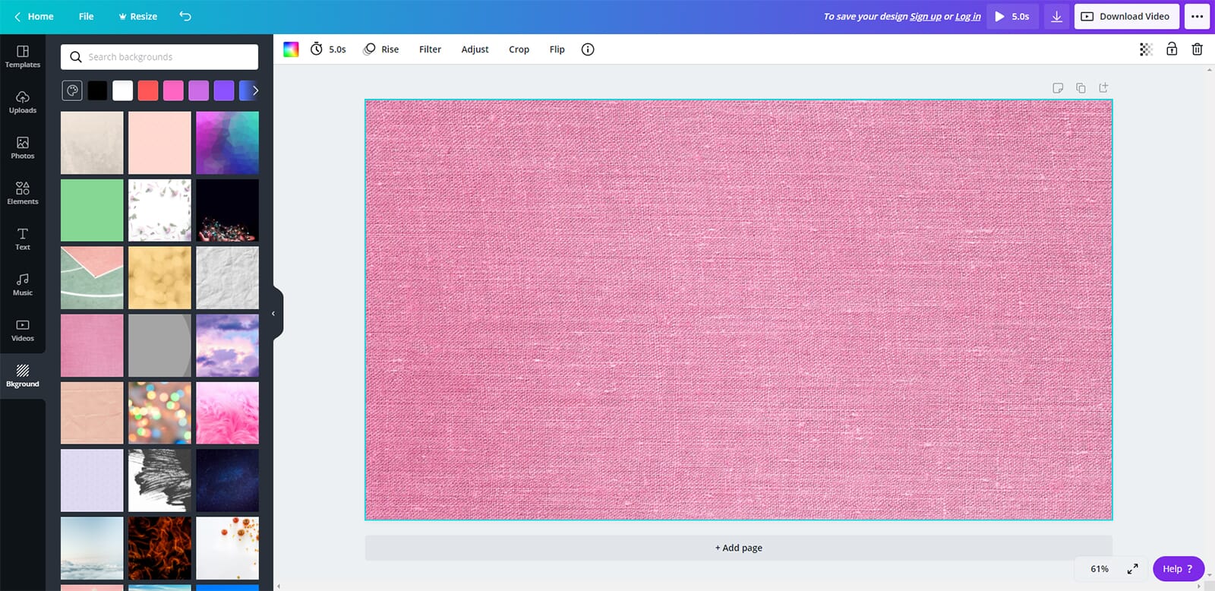Viewport: 1215px width, 591px height.
Task: Select the pink fabric canvas page
Action: pyautogui.click(x=739, y=310)
